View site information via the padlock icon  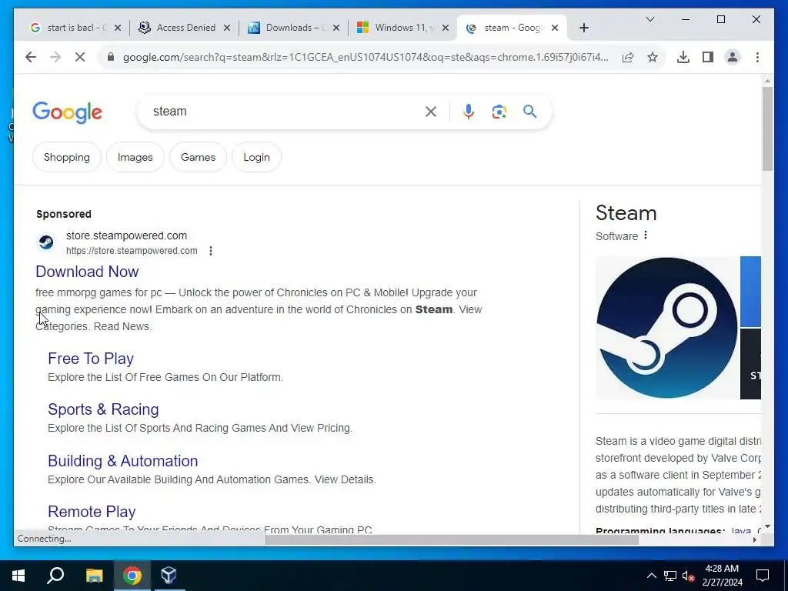pos(111,57)
